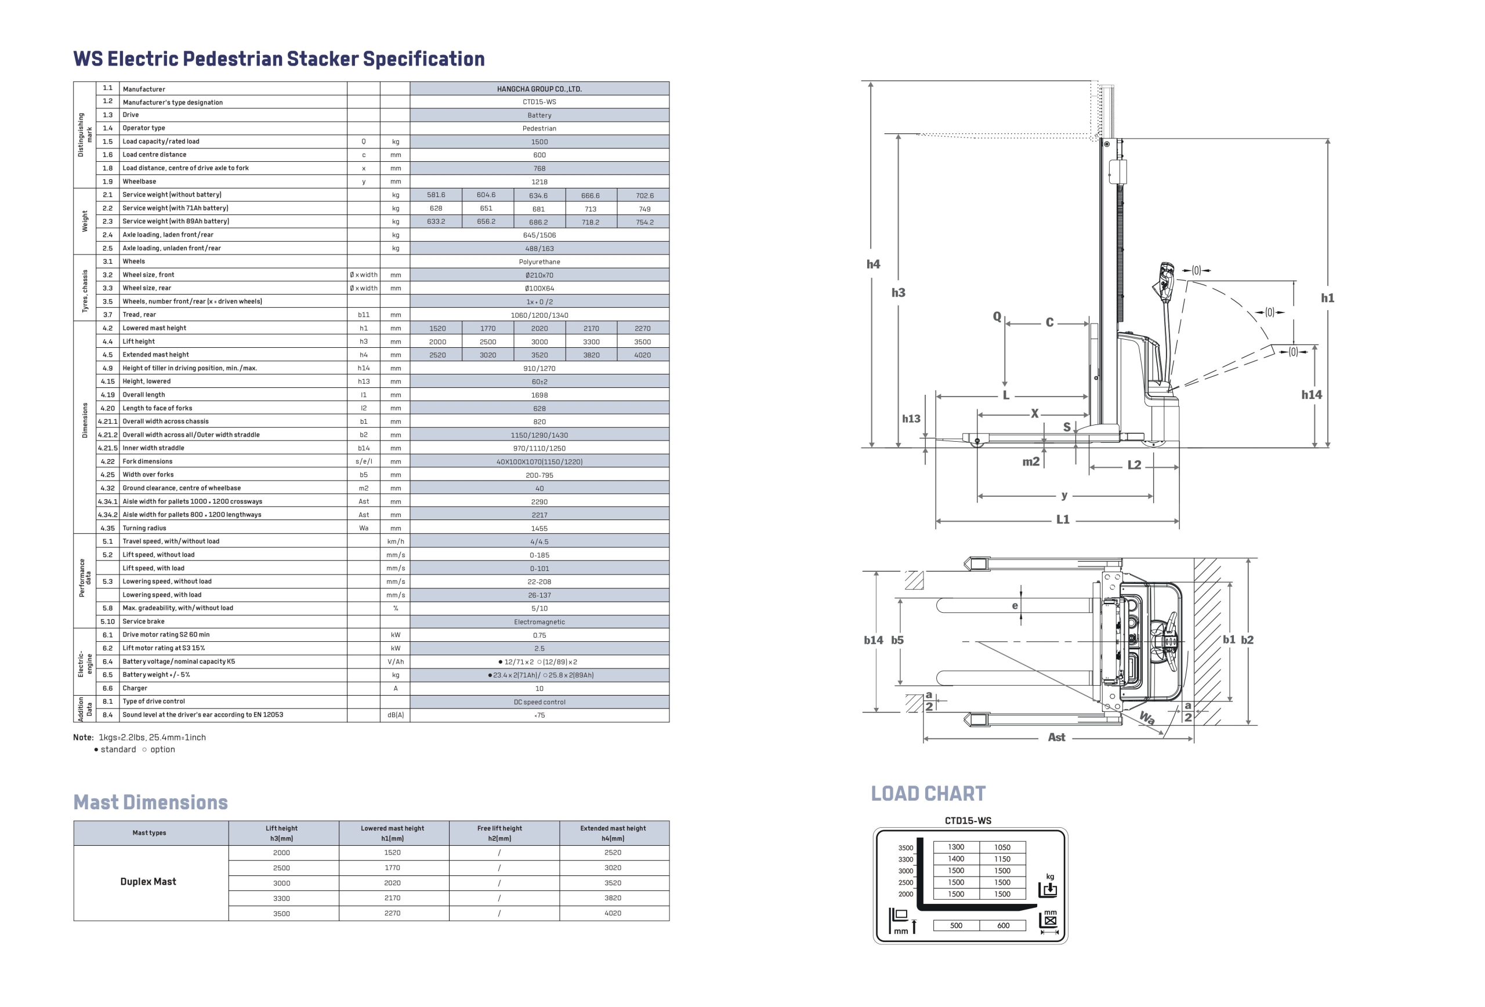This screenshot has width=1485, height=1007.
Task: Click the h14 tiller height label
Action: 1311,395
